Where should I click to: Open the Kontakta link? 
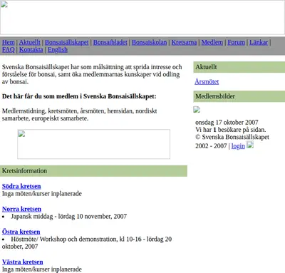point(31,50)
